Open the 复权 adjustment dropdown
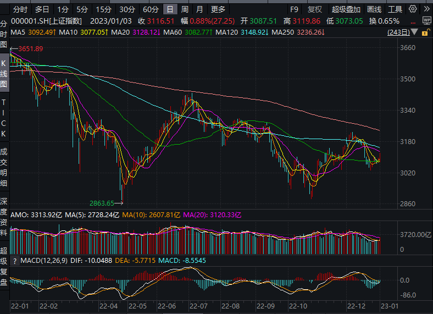Screen dimensions: 433x314 point(315,9)
